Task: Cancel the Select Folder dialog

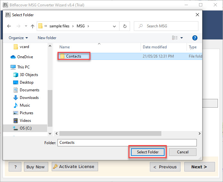Action: click(183, 152)
